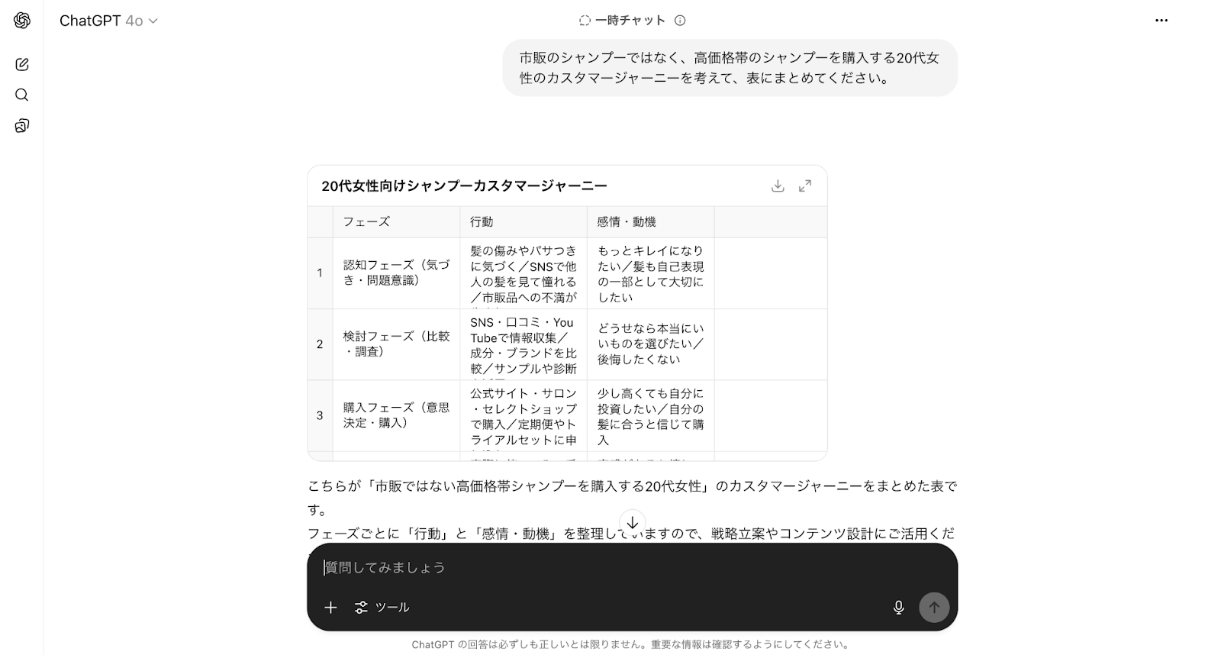The width and height of the screenshot is (1221, 655).
Task: Select the 検討フェーズ table cell
Action: click(396, 344)
